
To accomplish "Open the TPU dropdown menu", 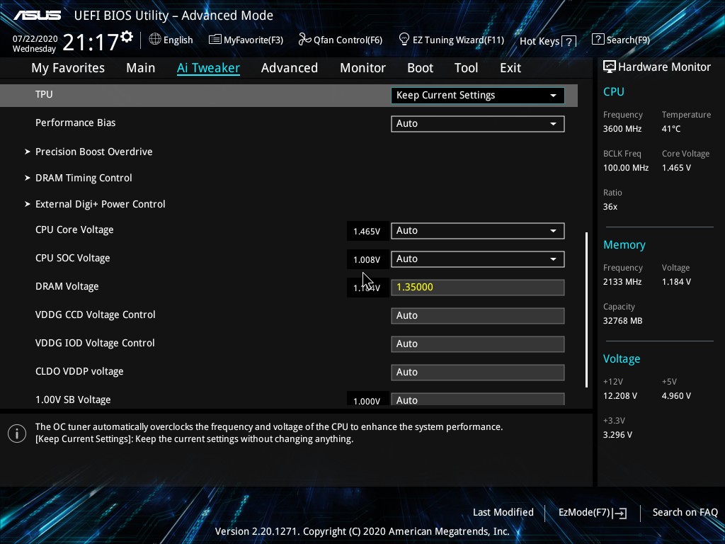I will [477, 96].
